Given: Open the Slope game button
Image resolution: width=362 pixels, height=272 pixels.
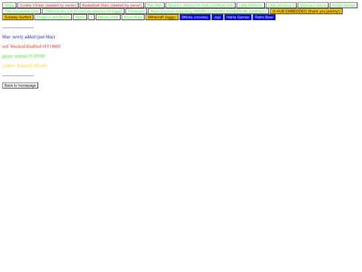Looking at the screenshot, I should pos(9,5).
